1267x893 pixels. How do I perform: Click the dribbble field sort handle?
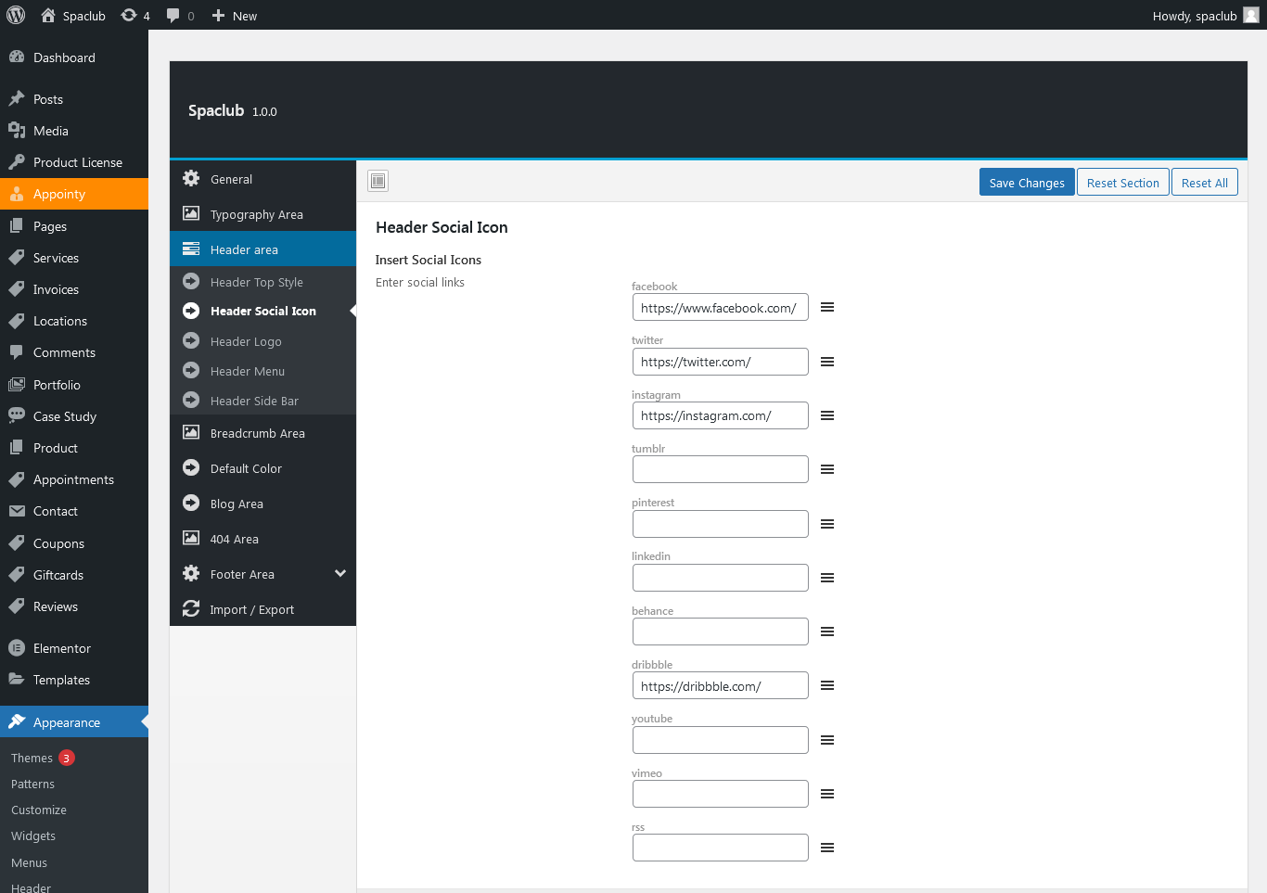[827, 685]
